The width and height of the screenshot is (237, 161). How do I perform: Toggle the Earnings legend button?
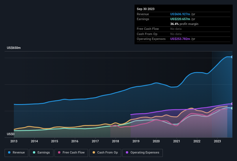(41, 153)
